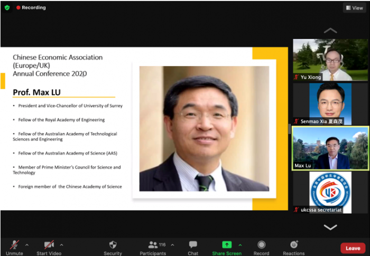This screenshot has width=370, height=256.
Task: Select Max Lu's highlighted video thumbnail
Action: [x=330, y=148]
